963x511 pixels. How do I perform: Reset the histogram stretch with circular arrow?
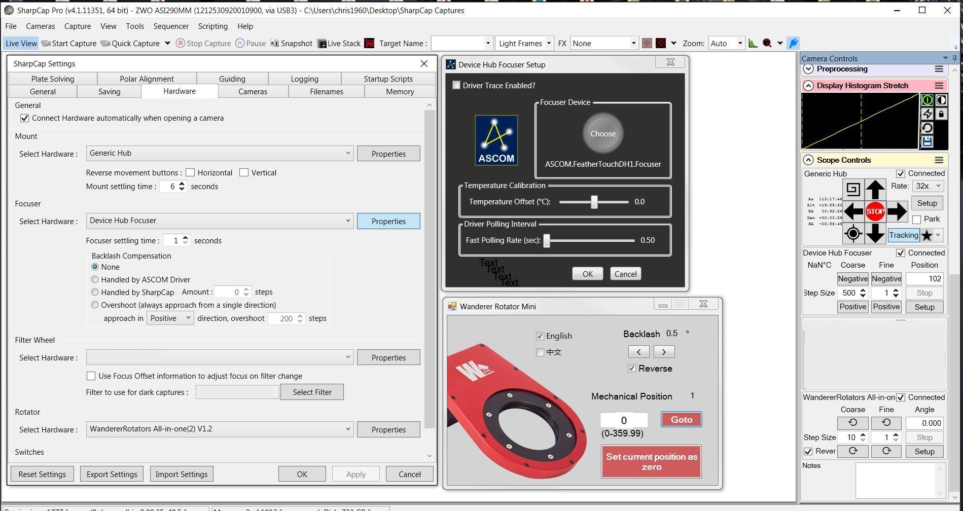927,128
